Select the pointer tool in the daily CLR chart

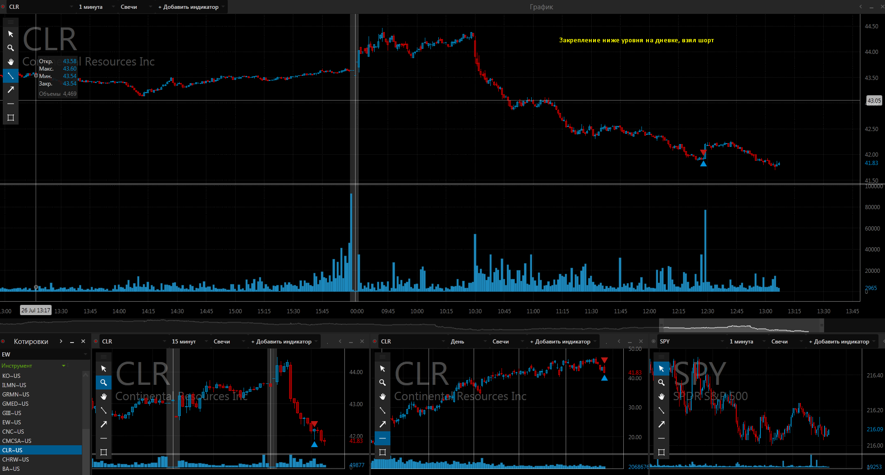(x=383, y=369)
